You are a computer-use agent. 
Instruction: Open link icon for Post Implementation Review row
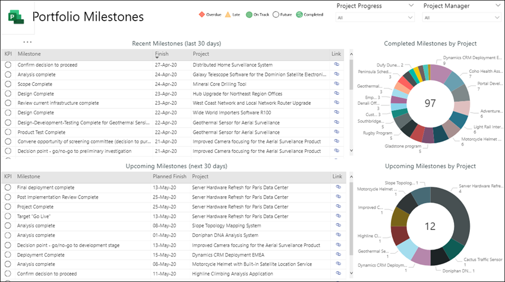pos(338,197)
